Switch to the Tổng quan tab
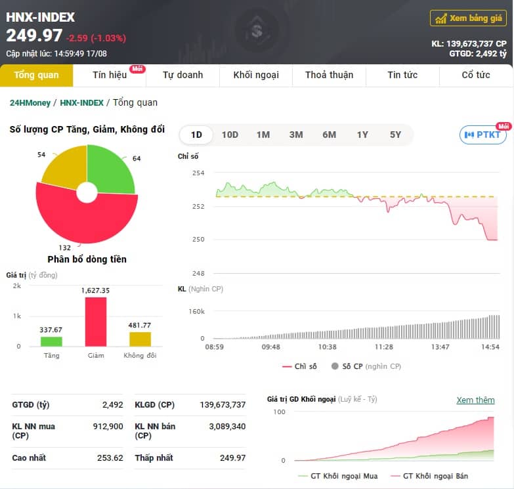514x489 pixels. tap(36, 75)
